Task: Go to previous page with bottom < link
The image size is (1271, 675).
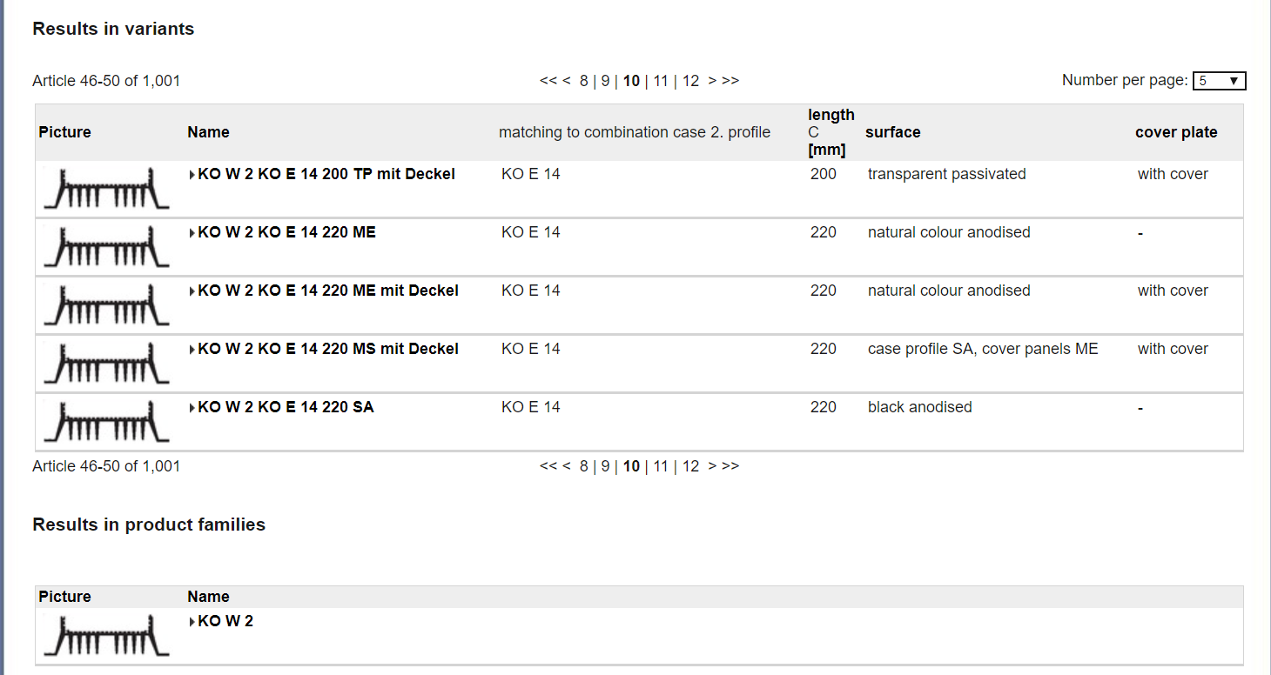Action: [x=566, y=466]
